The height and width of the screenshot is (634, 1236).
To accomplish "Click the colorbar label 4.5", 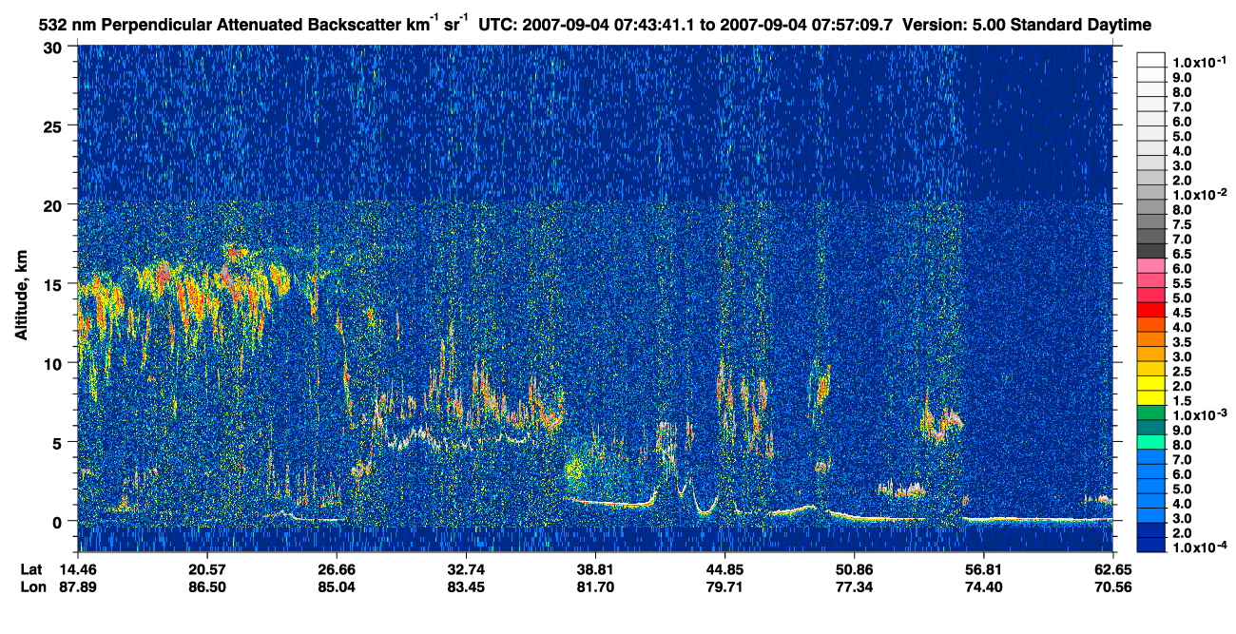I will [x=1183, y=313].
